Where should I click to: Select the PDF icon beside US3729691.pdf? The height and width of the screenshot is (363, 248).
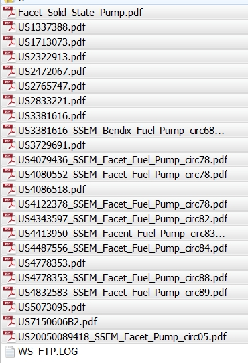[9, 145]
